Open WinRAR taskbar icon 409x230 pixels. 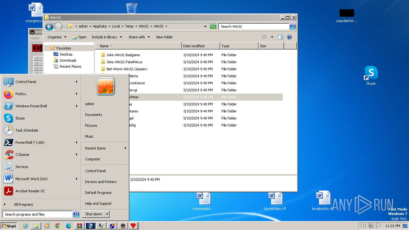coord(79,226)
